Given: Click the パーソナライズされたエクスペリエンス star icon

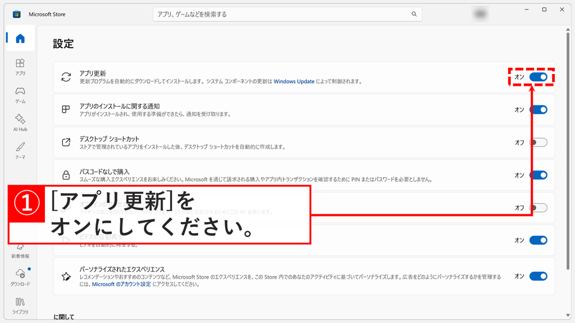Looking at the screenshot, I should [66, 276].
